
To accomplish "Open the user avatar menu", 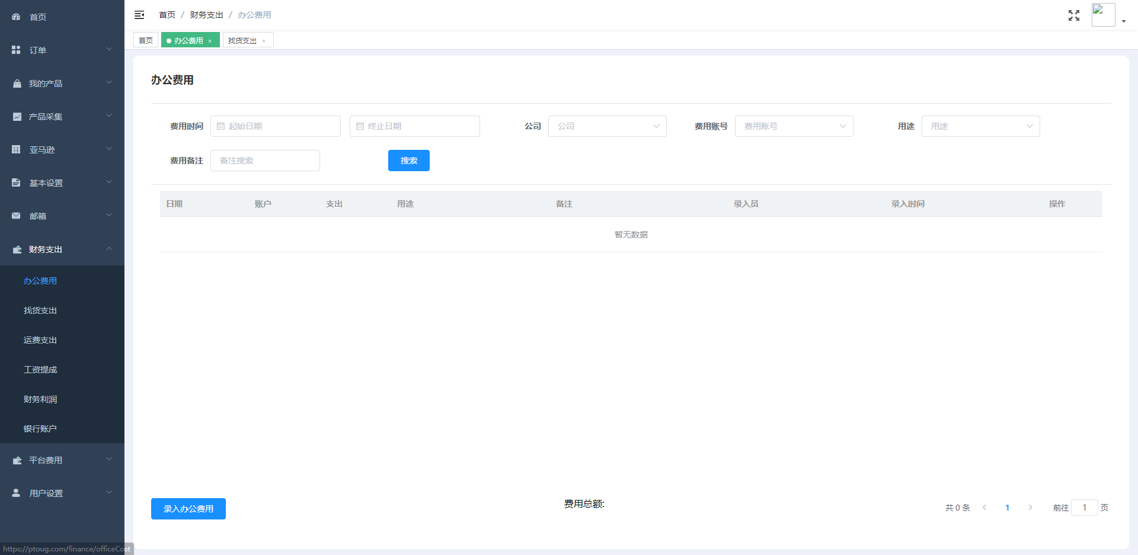I will (1107, 15).
